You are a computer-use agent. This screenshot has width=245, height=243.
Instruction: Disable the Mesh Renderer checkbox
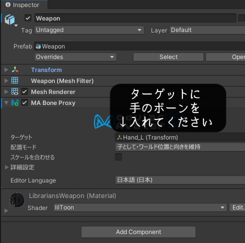tap(24, 91)
